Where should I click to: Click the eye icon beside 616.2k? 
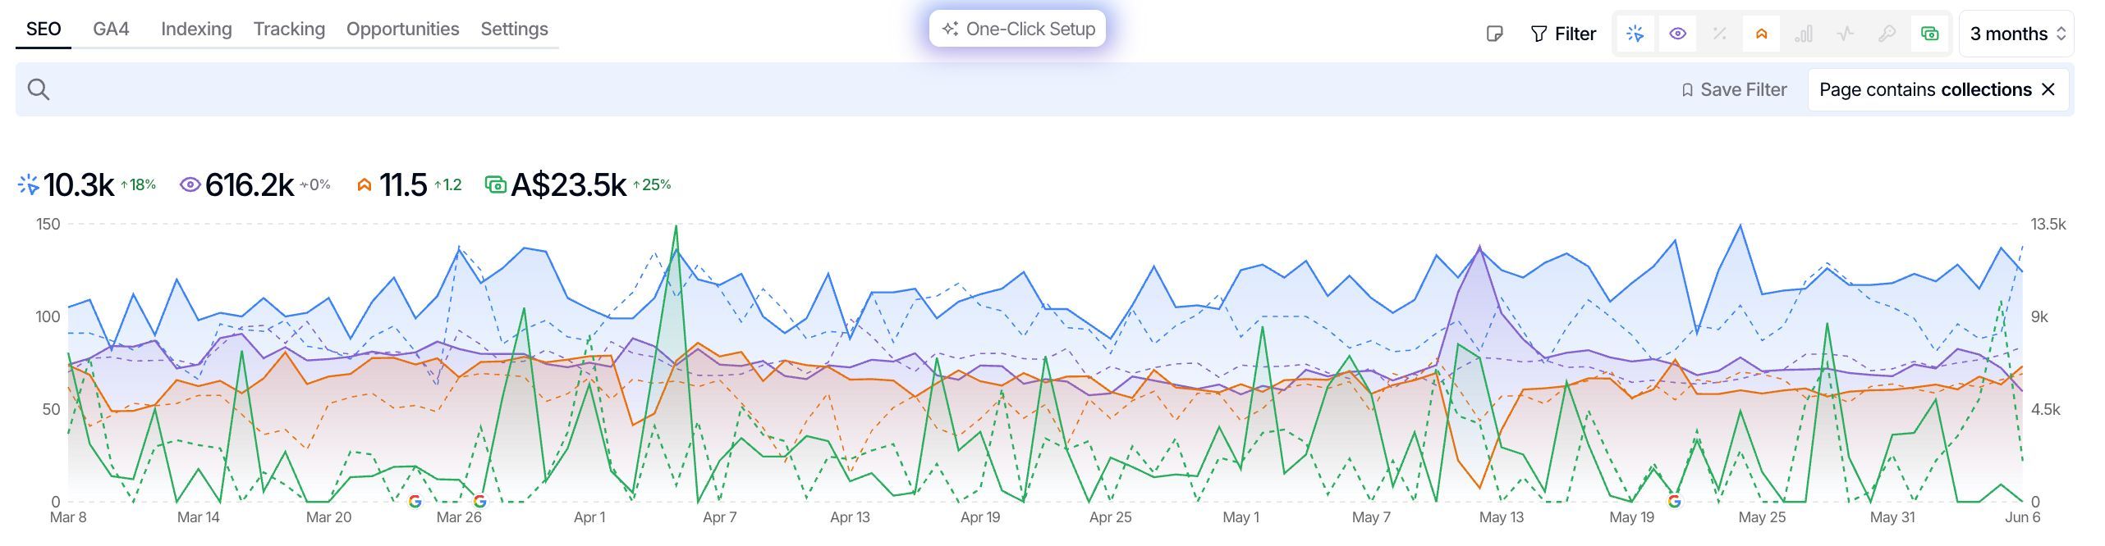[x=190, y=185]
